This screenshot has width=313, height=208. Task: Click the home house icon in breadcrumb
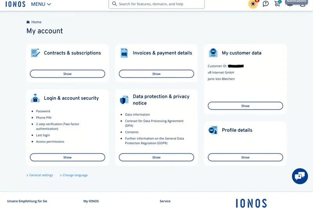[x=28, y=22]
